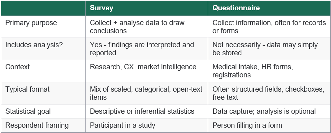Select 'Participant in a study' cell
331x133 pixels.
pos(123,126)
